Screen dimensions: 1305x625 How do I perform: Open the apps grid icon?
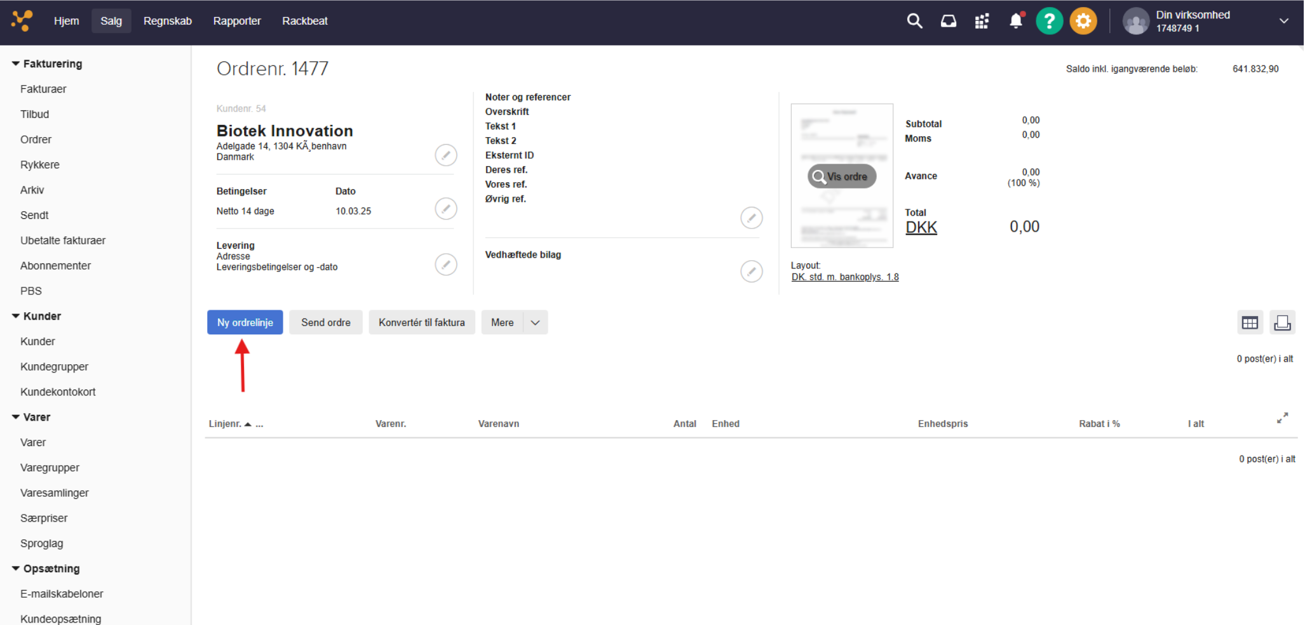(x=982, y=22)
